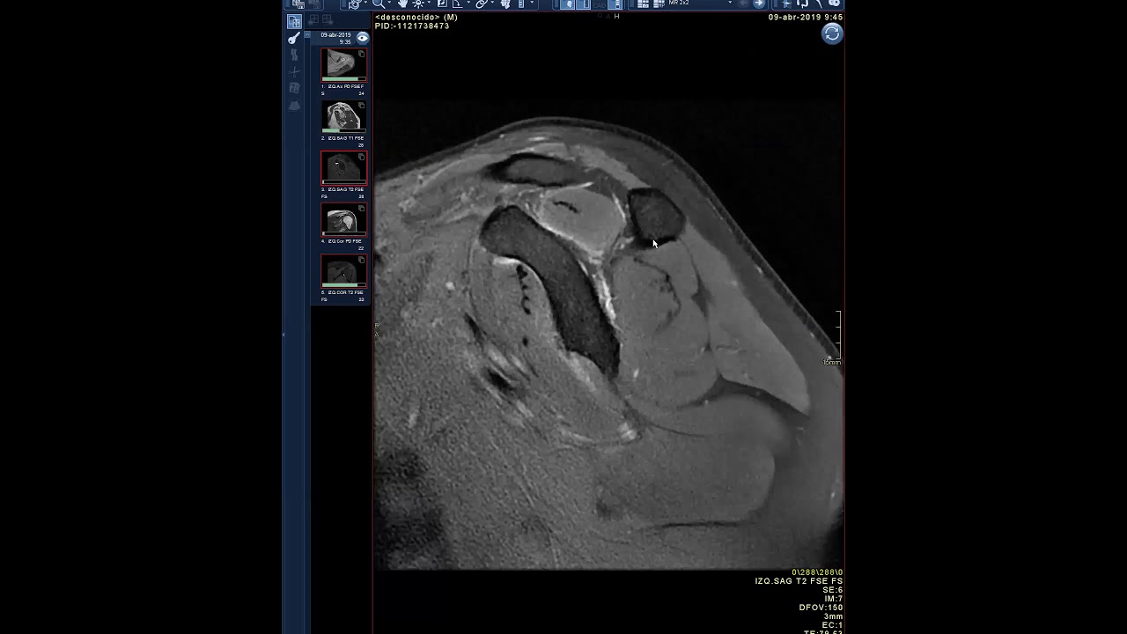Screen dimensions: 1127x634
Task: Click the <desconocido> (M) patient name overlay
Action: (x=416, y=17)
